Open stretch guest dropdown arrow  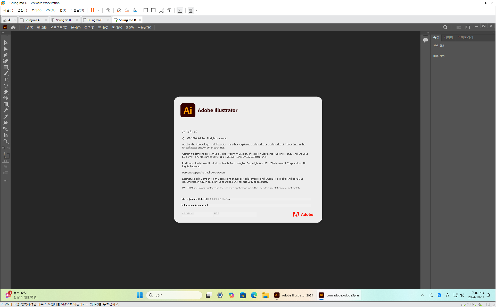[196, 10]
